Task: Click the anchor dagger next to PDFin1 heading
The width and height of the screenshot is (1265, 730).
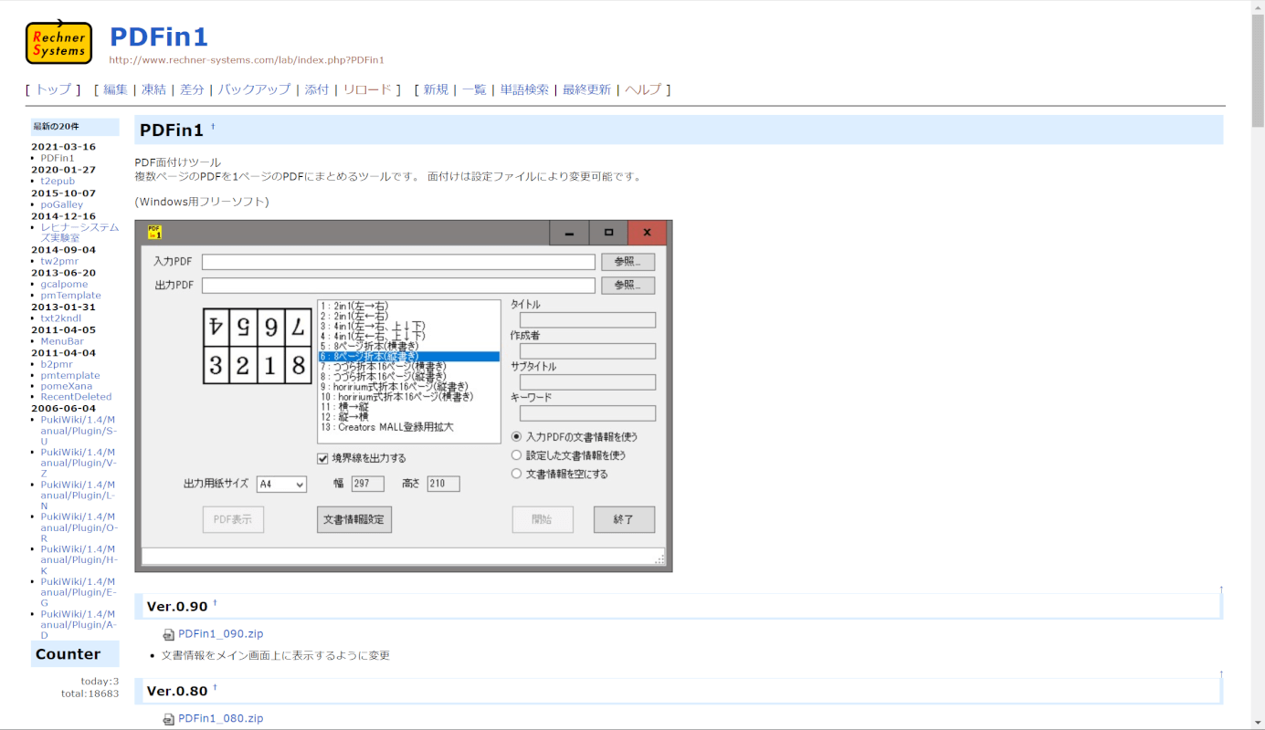Action: tap(213, 127)
